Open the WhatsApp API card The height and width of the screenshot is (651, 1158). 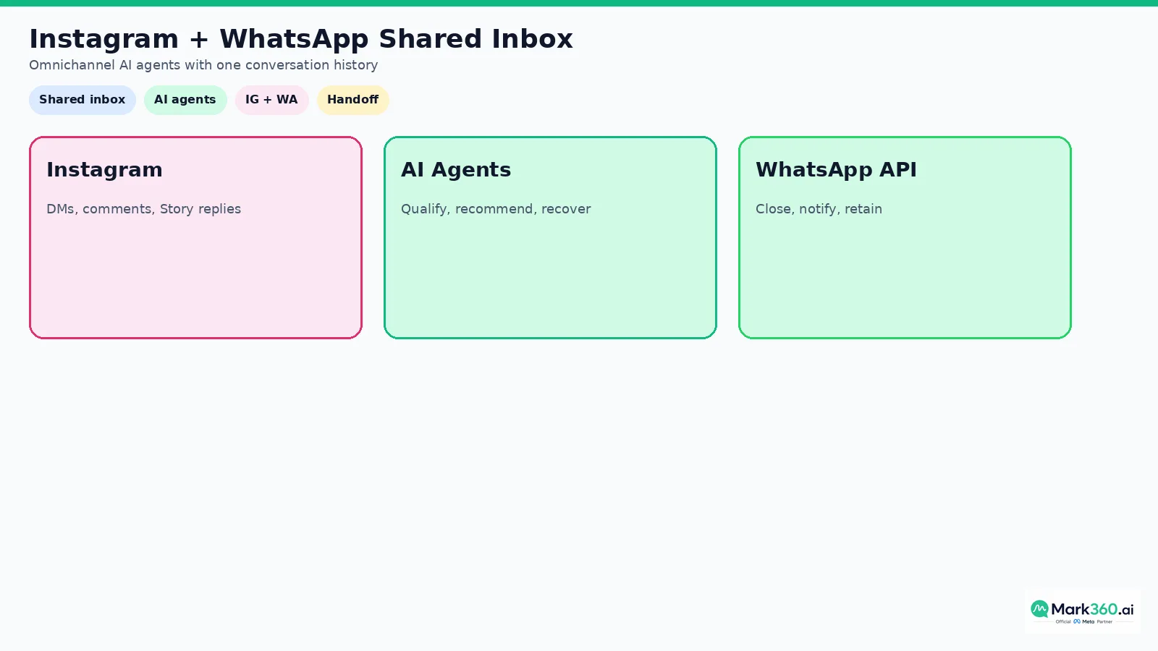905,237
